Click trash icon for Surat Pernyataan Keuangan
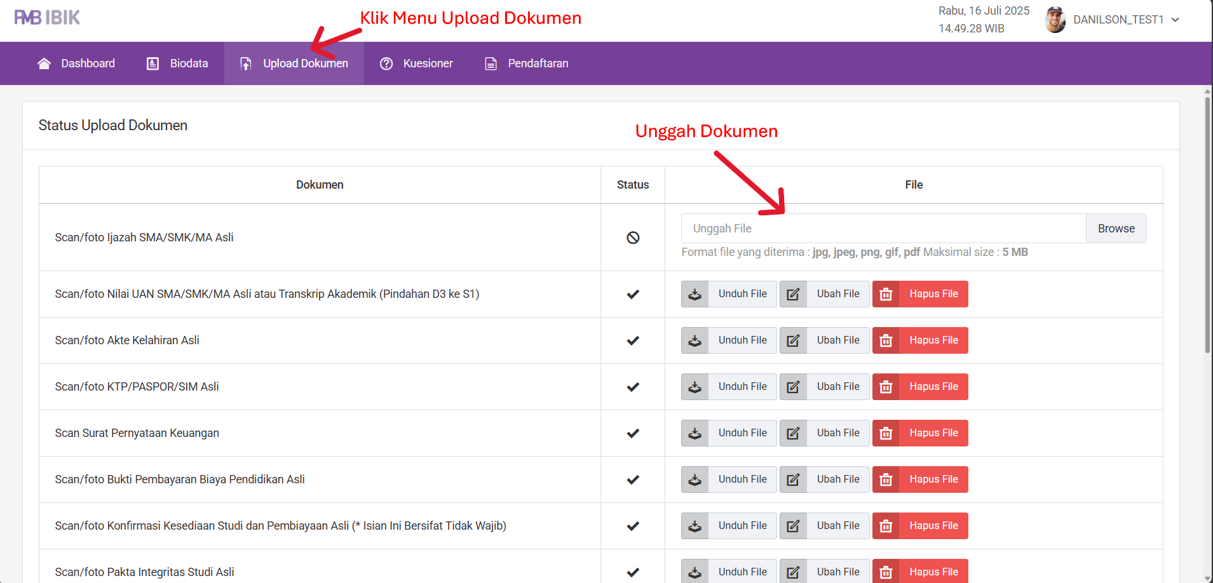Screen dimensions: 1213x583 pyautogui.click(x=886, y=433)
